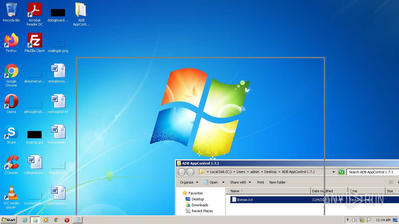
Task: Expand the arrow after Local Disk (C:)
Action: point(234,172)
